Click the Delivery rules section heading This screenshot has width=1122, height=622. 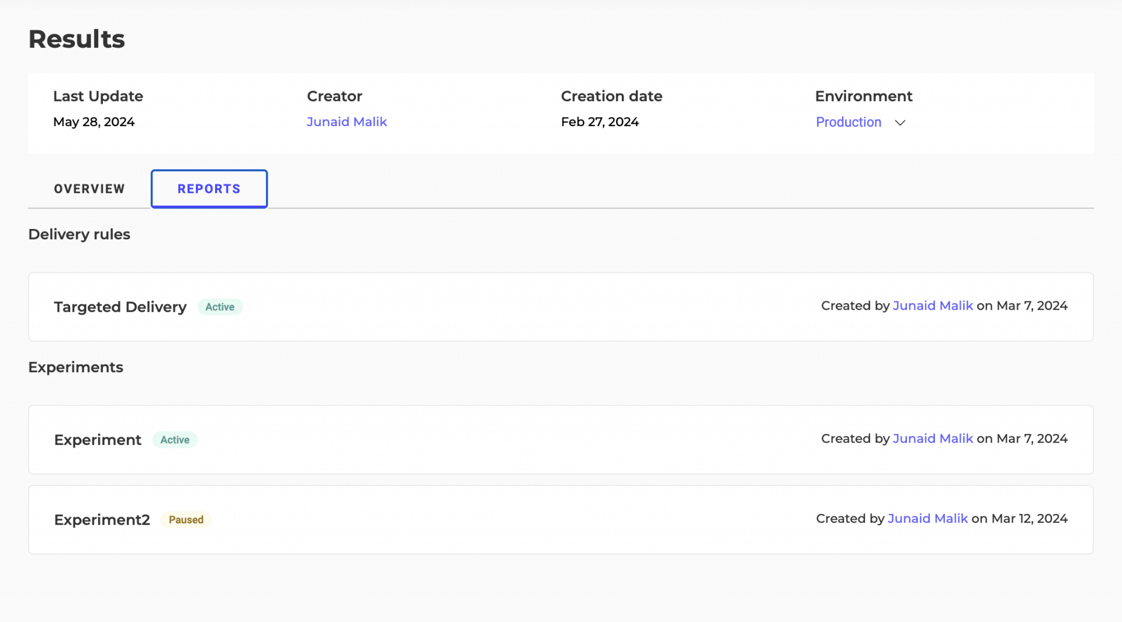[x=79, y=234]
